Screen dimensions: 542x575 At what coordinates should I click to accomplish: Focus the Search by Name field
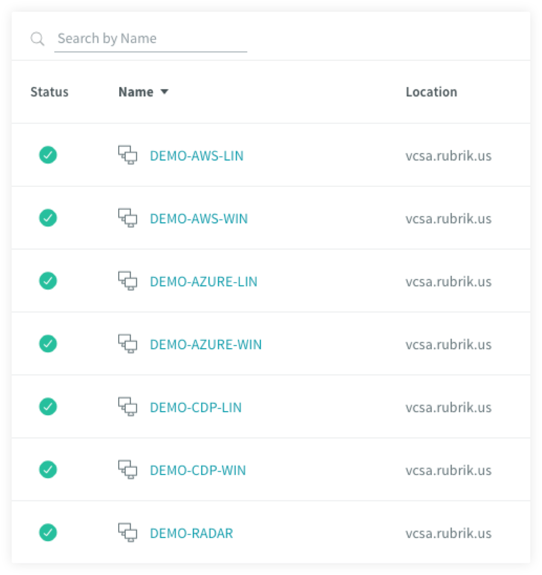(151, 39)
